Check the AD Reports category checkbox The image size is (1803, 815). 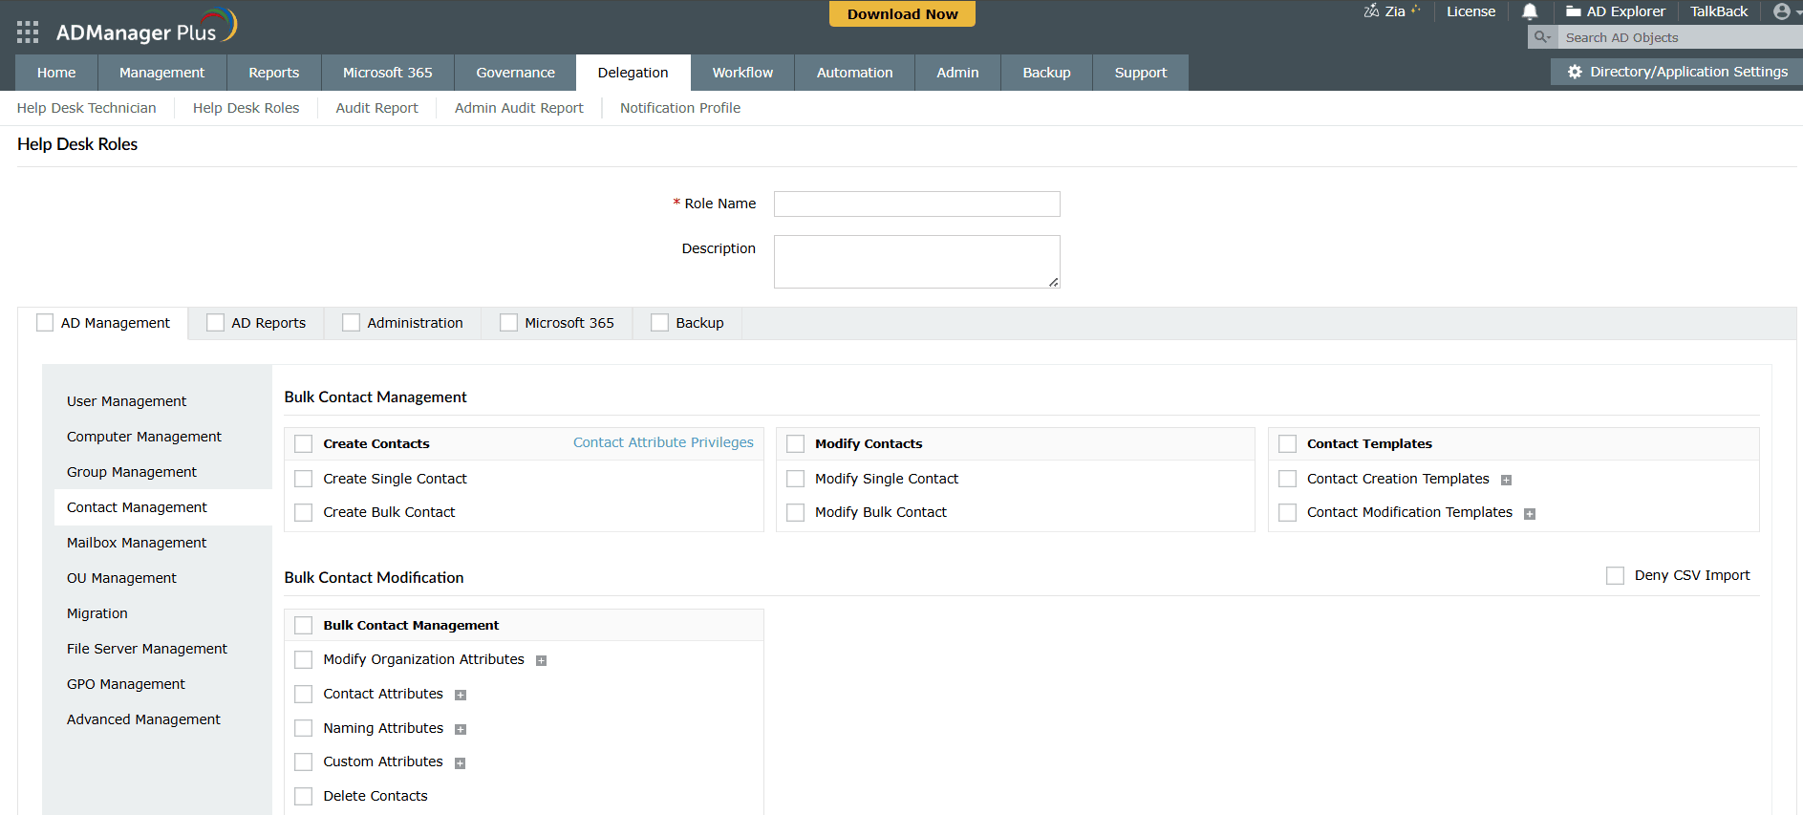[x=215, y=323]
